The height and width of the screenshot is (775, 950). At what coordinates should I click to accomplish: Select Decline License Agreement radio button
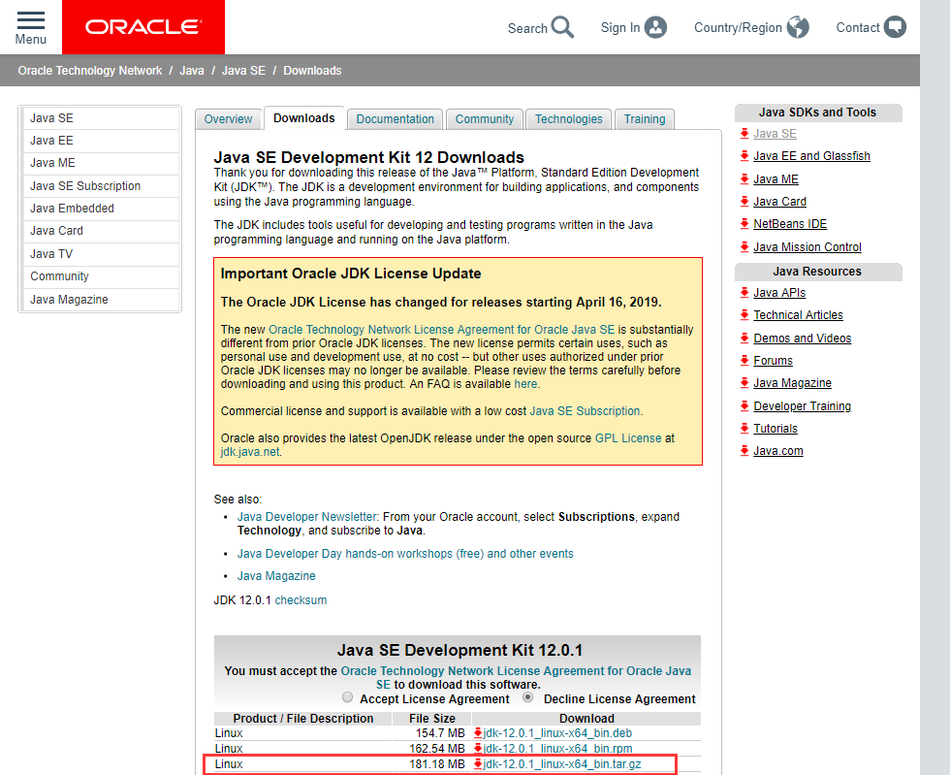click(528, 697)
